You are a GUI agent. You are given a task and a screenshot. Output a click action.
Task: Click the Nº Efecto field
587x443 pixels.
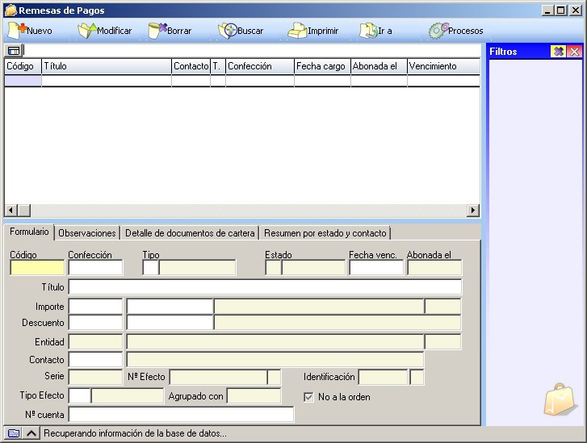(x=218, y=377)
